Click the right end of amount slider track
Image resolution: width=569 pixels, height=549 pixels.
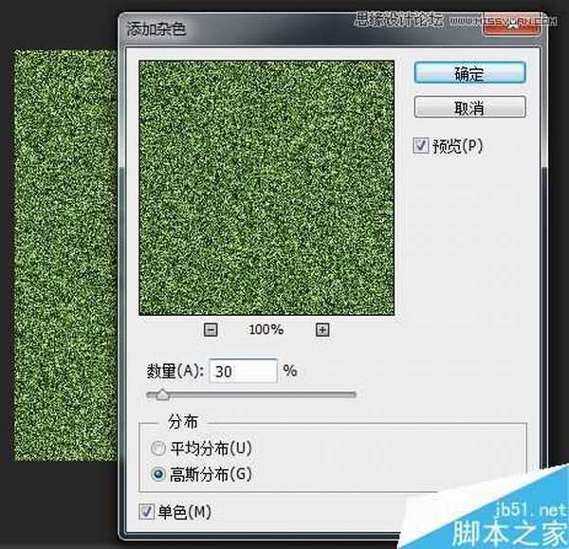point(354,394)
